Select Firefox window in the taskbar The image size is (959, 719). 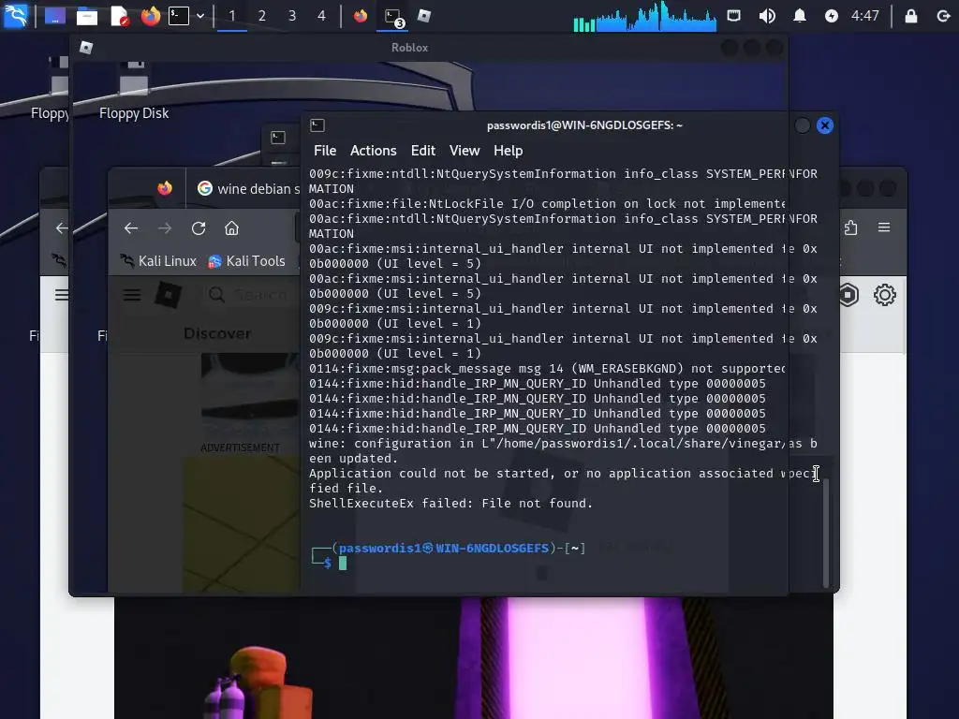click(x=361, y=15)
